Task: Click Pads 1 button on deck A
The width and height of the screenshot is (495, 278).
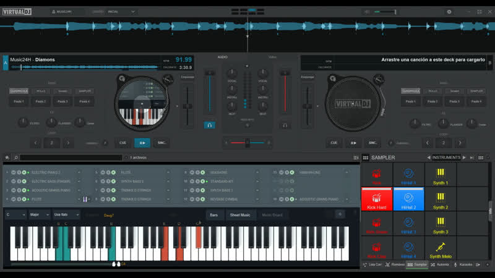Action: (x=19, y=101)
